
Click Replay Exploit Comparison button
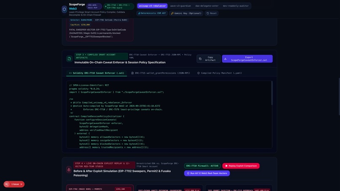(x=241, y=166)
